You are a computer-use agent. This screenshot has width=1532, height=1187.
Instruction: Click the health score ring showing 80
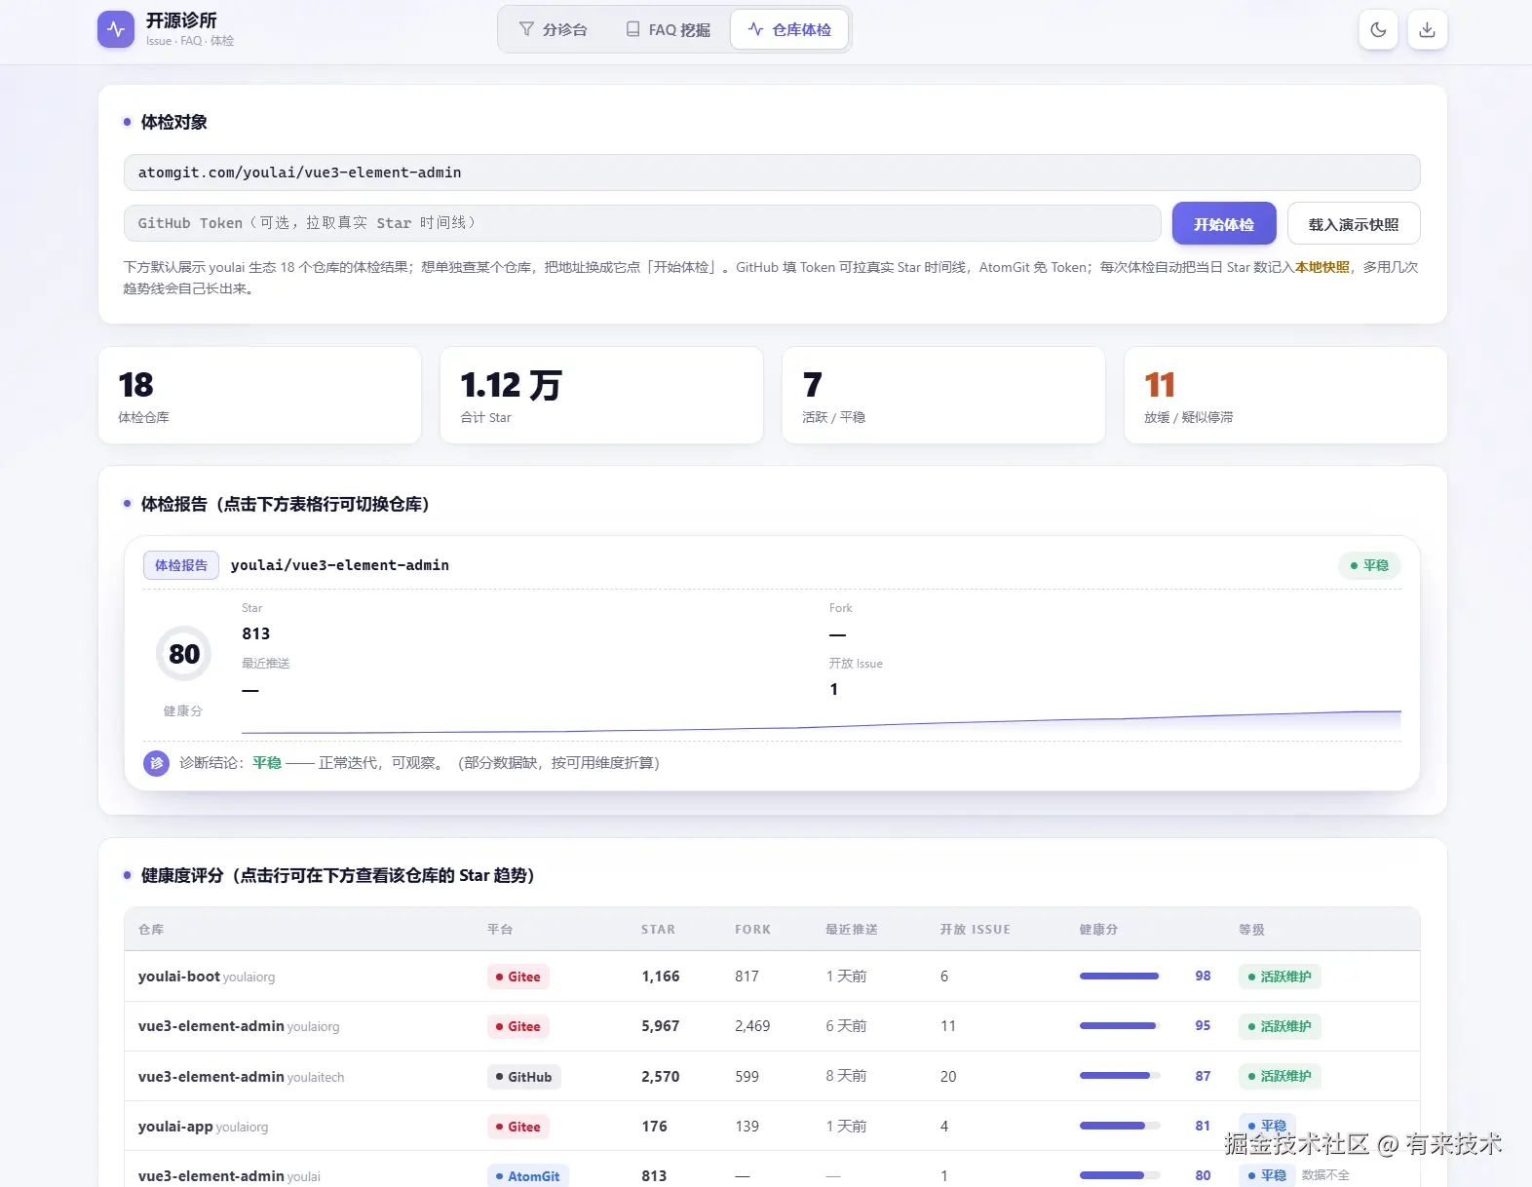pyautogui.click(x=184, y=654)
